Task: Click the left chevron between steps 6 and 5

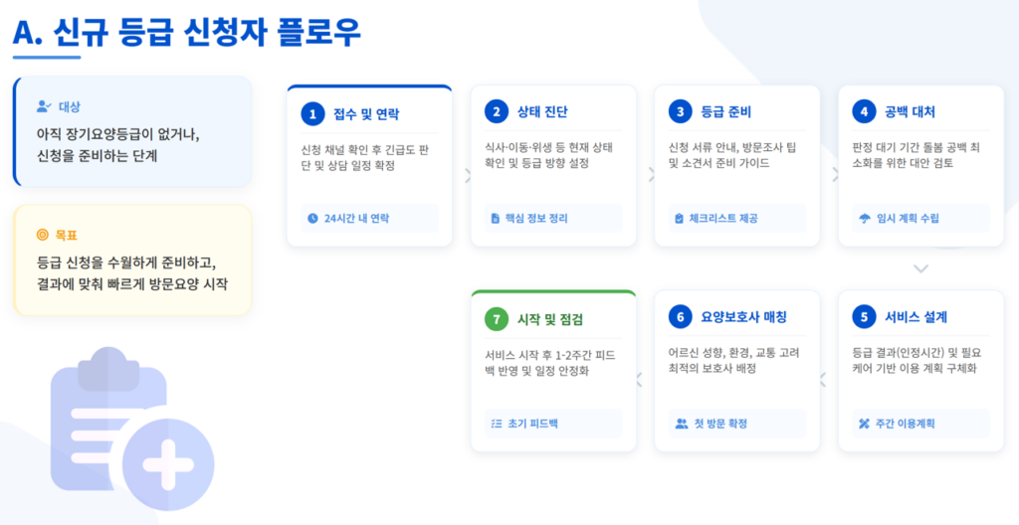Action: pos(822,379)
